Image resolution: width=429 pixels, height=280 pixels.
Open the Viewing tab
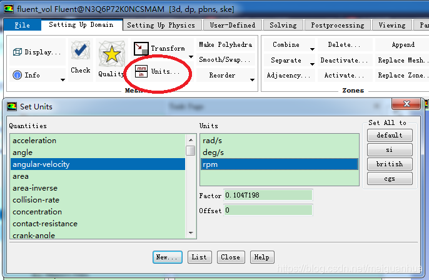tap(392, 25)
